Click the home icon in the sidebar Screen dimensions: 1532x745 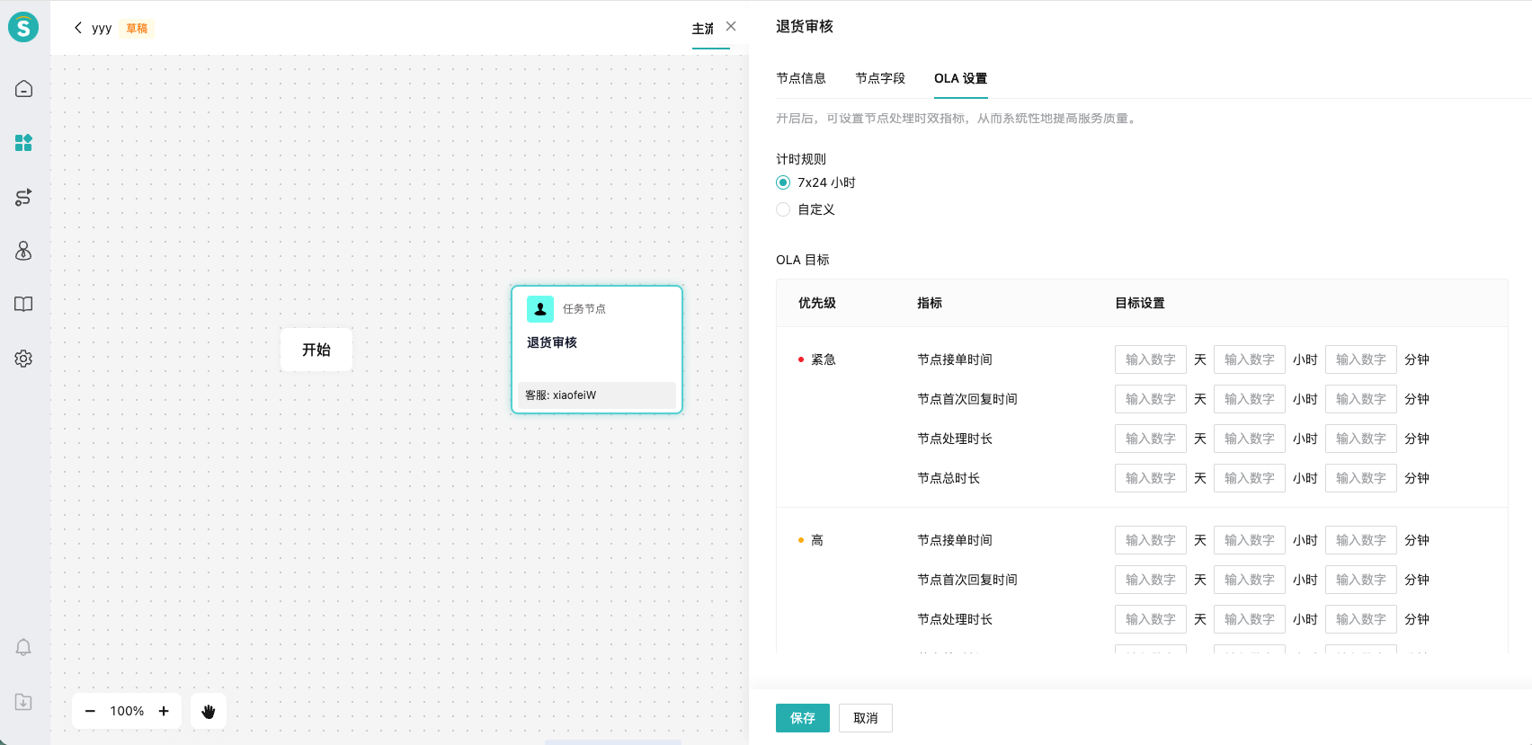23,89
